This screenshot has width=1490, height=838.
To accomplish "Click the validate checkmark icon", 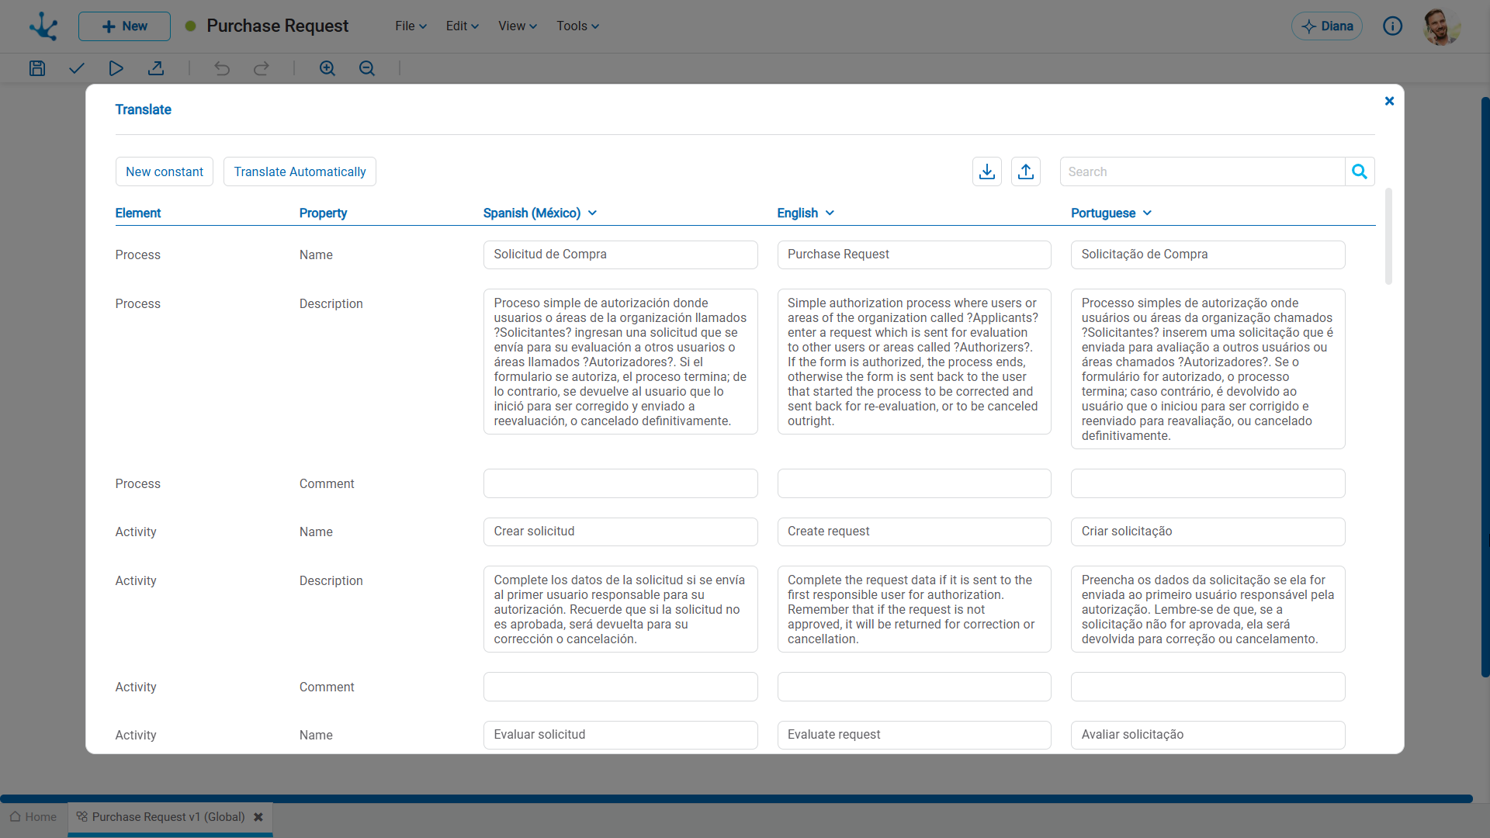I will [76, 68].
